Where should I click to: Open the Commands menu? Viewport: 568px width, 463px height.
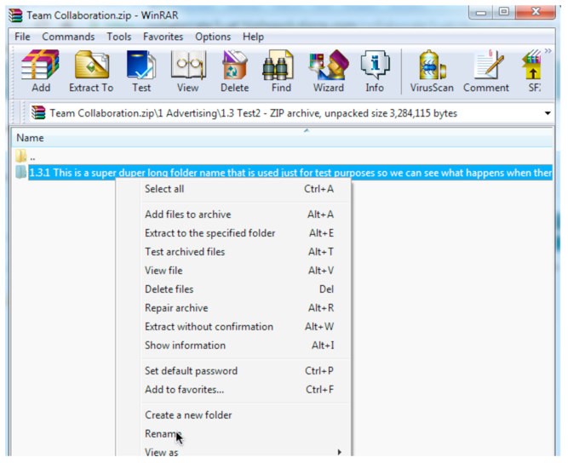(68, 37)
